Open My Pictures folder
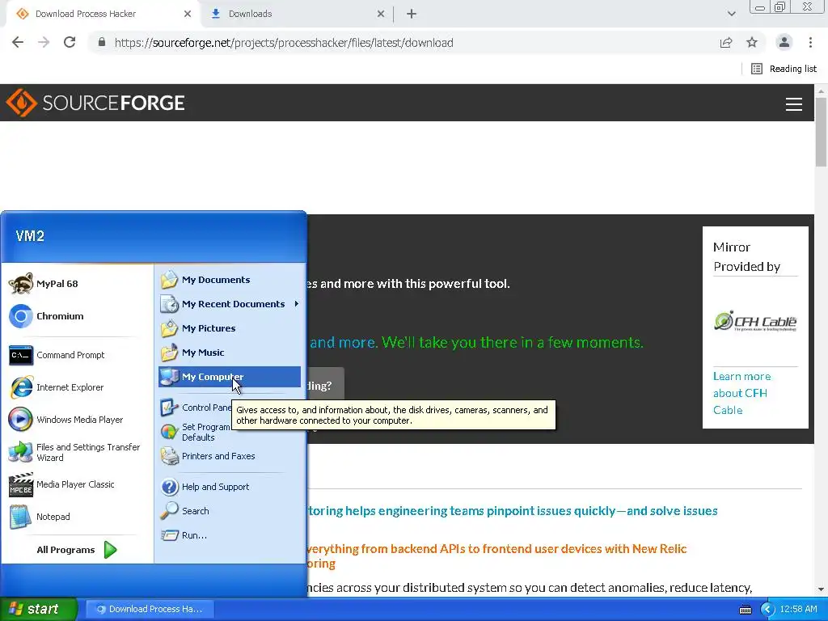 pos(229,328)
